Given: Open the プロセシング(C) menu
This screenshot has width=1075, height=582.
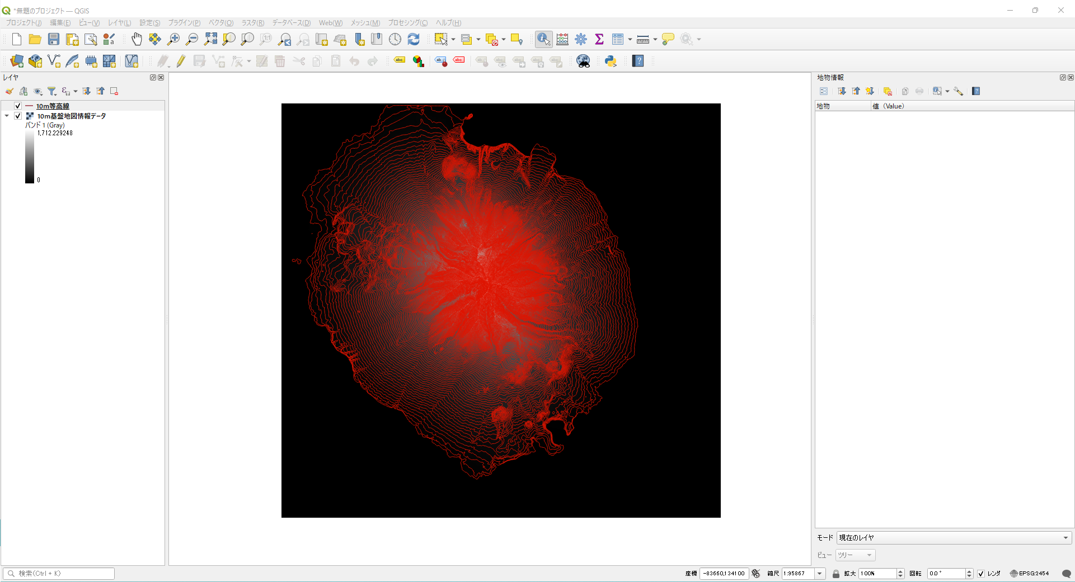Looking at the screenshot, I should pyautogui.click(x=407, y=23).
